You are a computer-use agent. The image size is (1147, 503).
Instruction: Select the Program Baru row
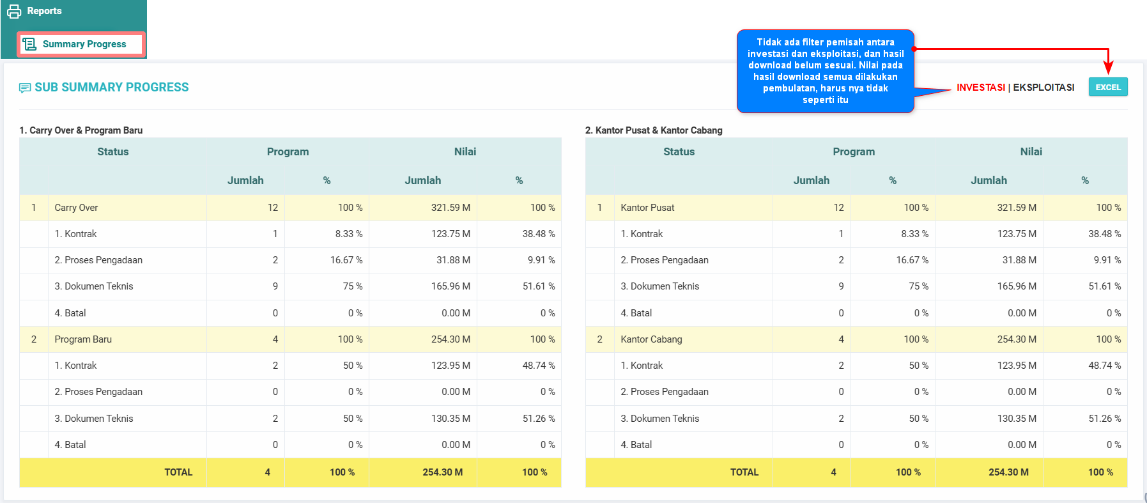coord(83,339)
